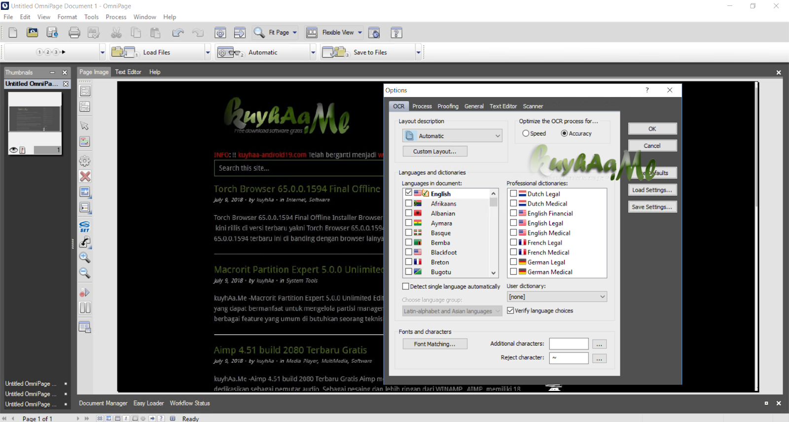Switch to the Text Editor panel tab
This screenshot has height=422, width=789.
[x=128, y=72]
